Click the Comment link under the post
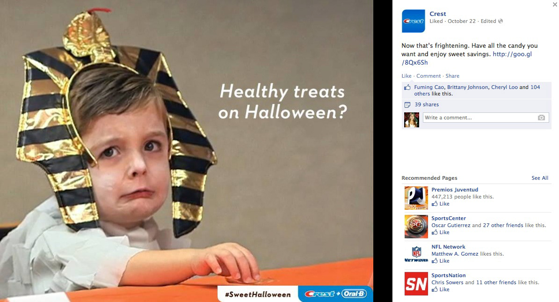Screen dimensions: 559x302 tap(428, 76)
